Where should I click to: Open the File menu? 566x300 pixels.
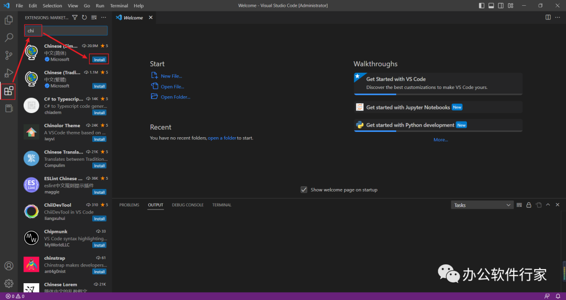pyautogui.click(x=19, y=5)
